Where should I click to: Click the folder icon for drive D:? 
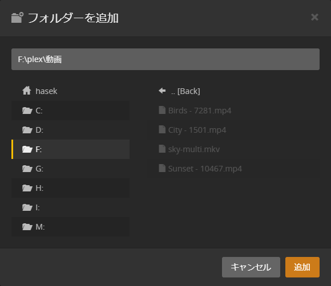point(27,130)
